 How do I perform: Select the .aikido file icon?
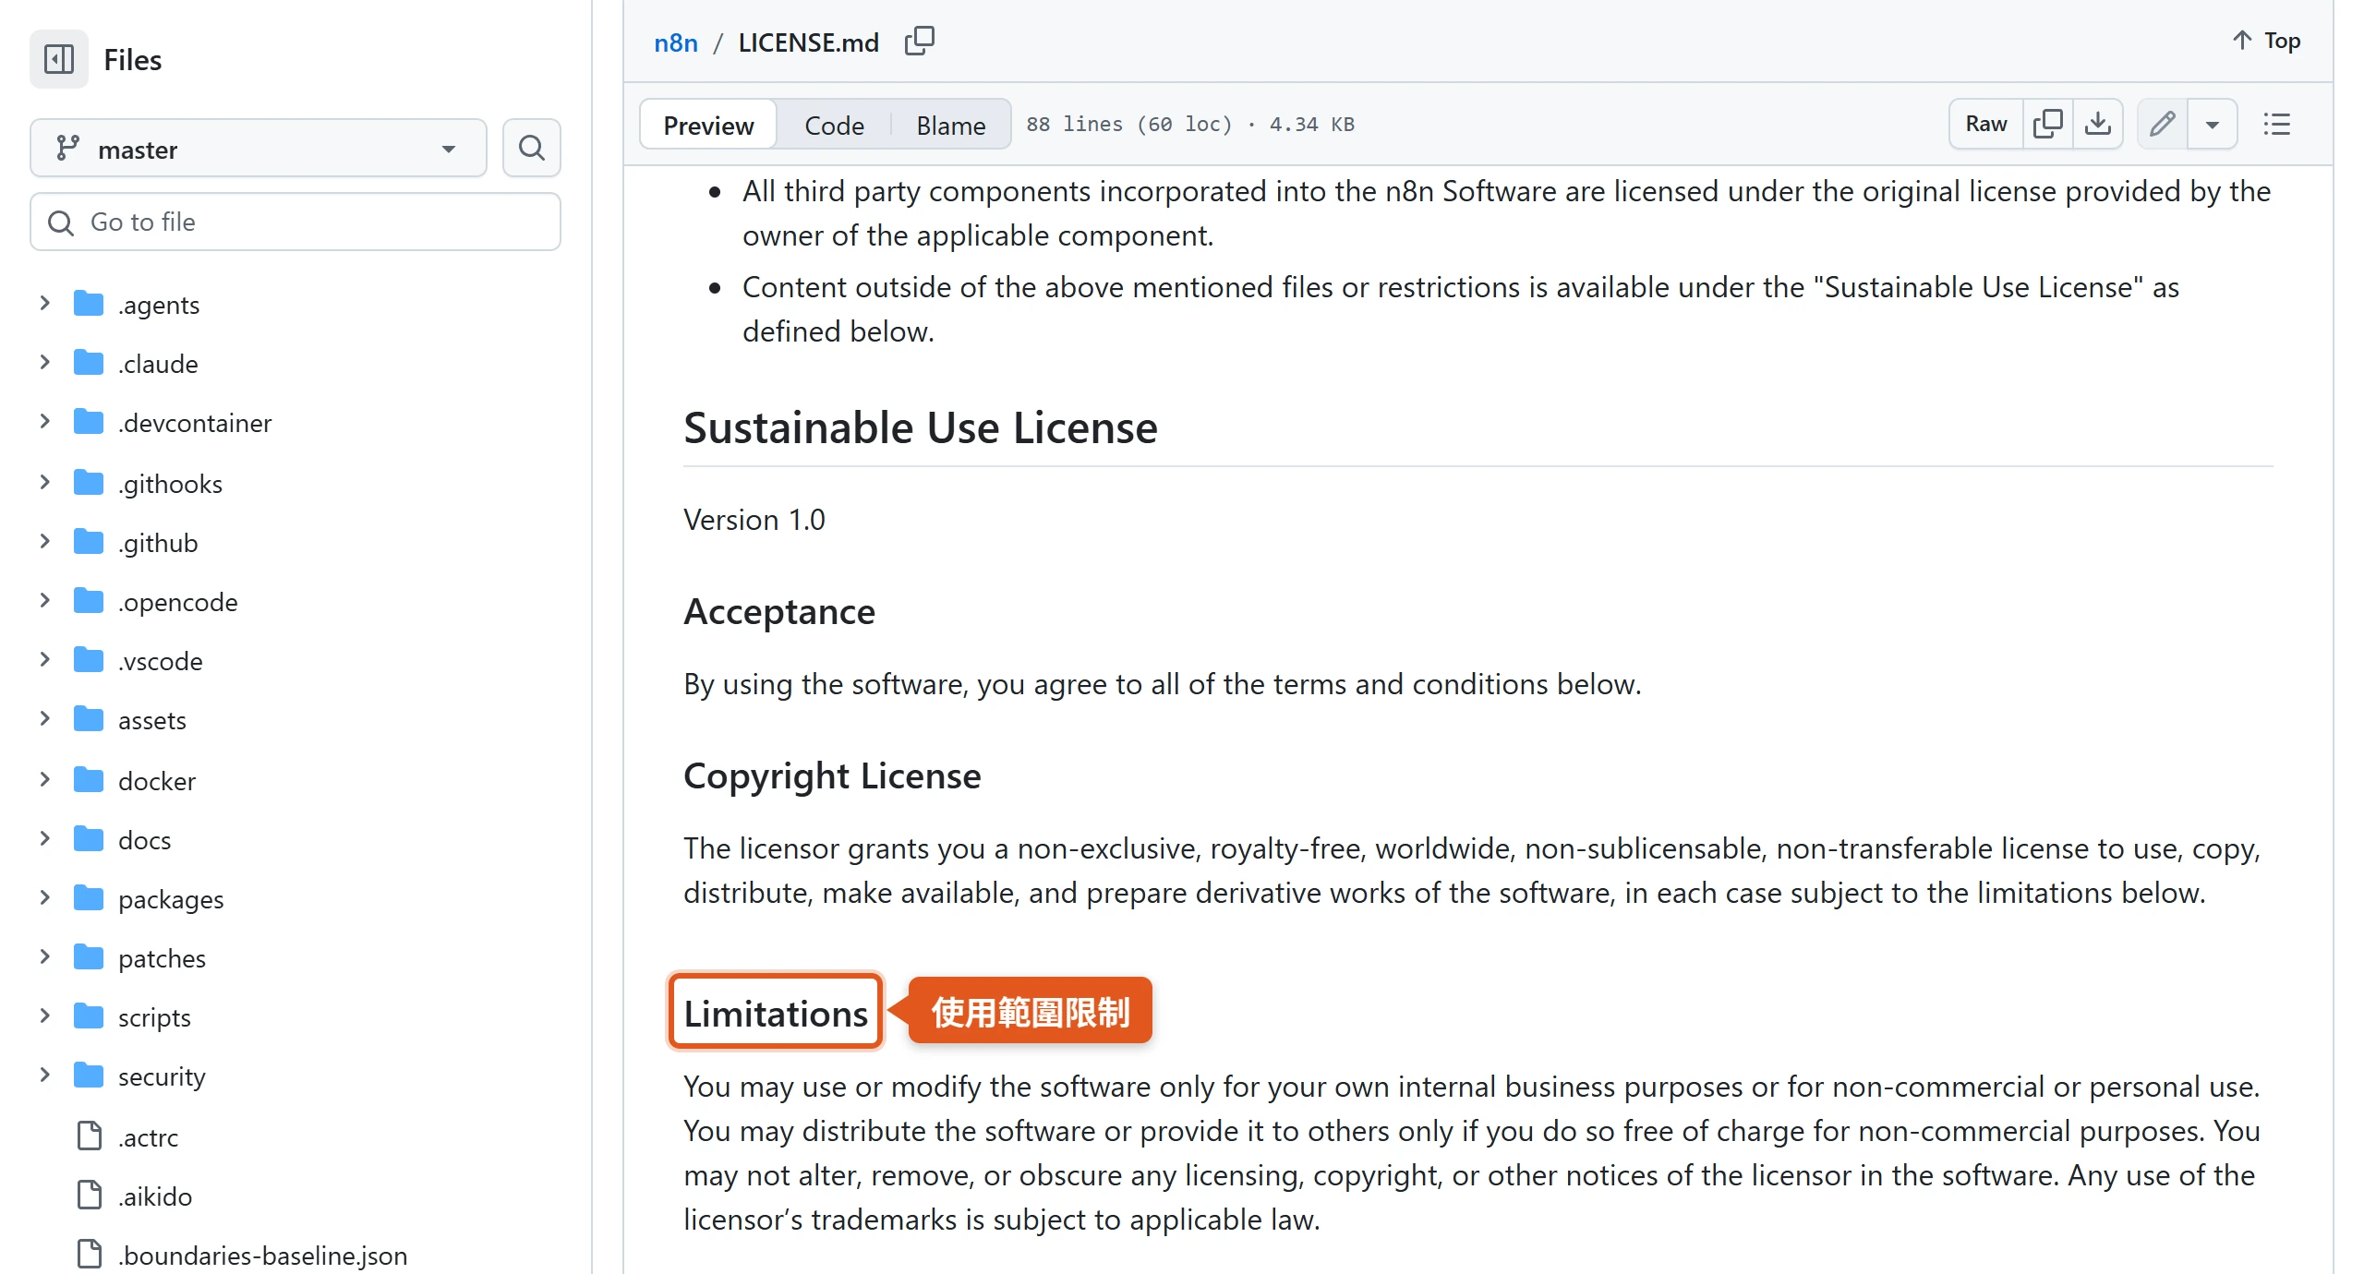89,1195
